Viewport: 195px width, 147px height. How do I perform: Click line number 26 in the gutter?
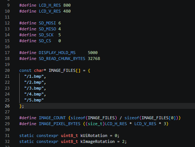click(x=7, y=106)
